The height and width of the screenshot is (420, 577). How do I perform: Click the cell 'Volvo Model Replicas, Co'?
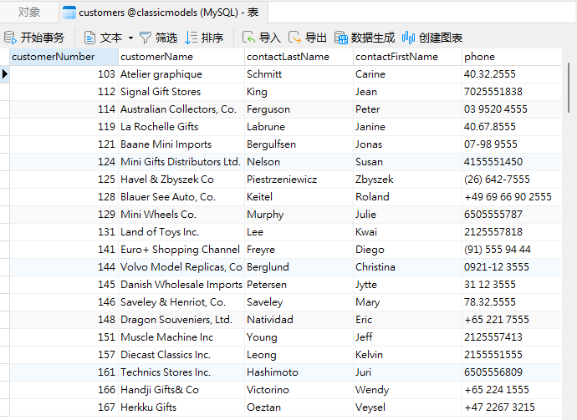[x=181, y=266]
